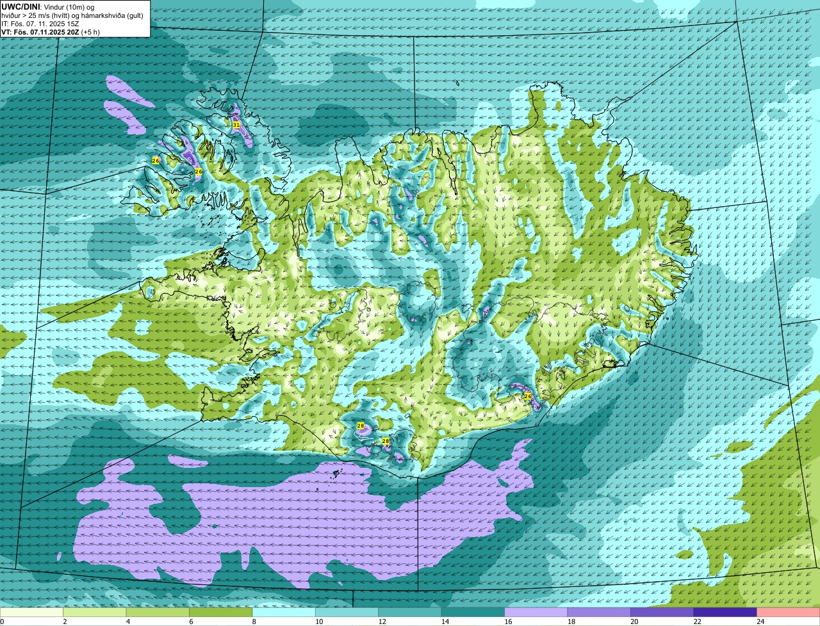
Task: Pick the 8–10 m/s light cyan segment
Action: point(284,613)
